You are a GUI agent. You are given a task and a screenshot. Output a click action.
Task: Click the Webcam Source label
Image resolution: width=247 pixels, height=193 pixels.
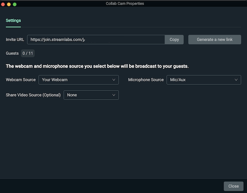click(21, 80)
